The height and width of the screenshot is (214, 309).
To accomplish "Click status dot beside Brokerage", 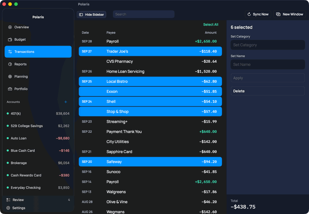I will (8, 163).
